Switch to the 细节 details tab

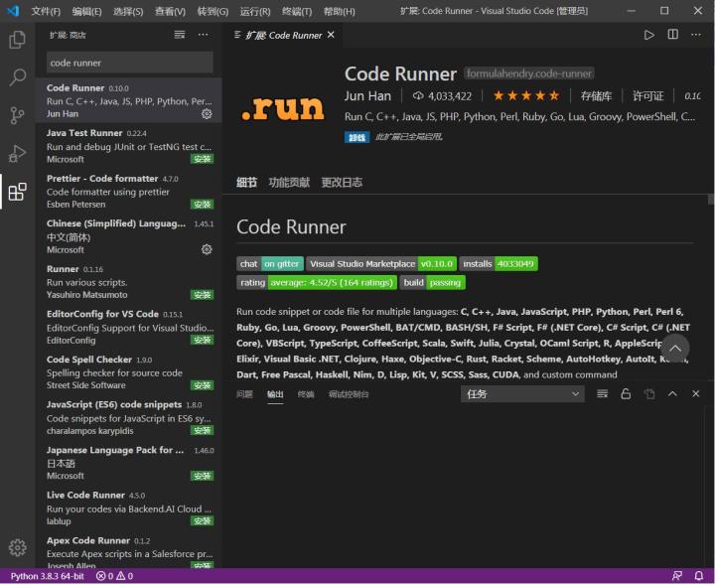tap(246, 183)
